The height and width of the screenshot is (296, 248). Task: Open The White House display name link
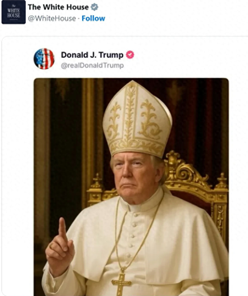58,7
